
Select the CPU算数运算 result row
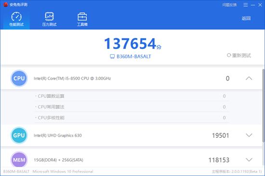click(x=132, y=96)
